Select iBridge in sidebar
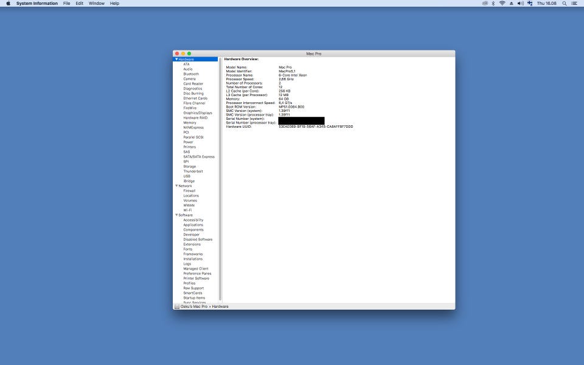 coord(189,181)
